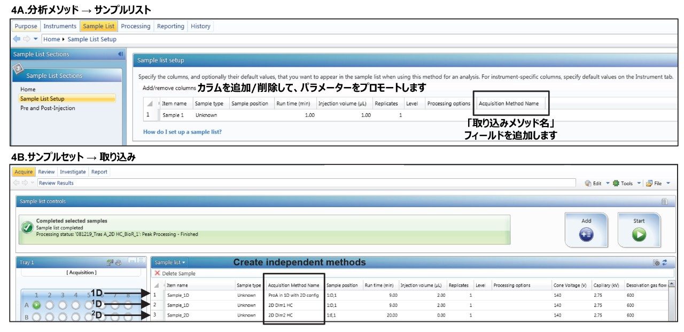Click the Acquisition Method Name cell 'ProA in 1D with 2D config'
The height and width of the screenshot is (332, 684).
(x=293, y=295)
